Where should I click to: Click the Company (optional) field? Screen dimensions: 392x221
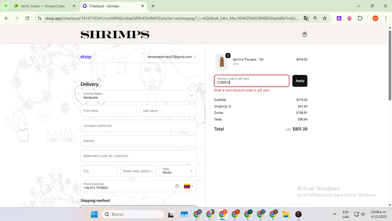click(x=138, y=126)
